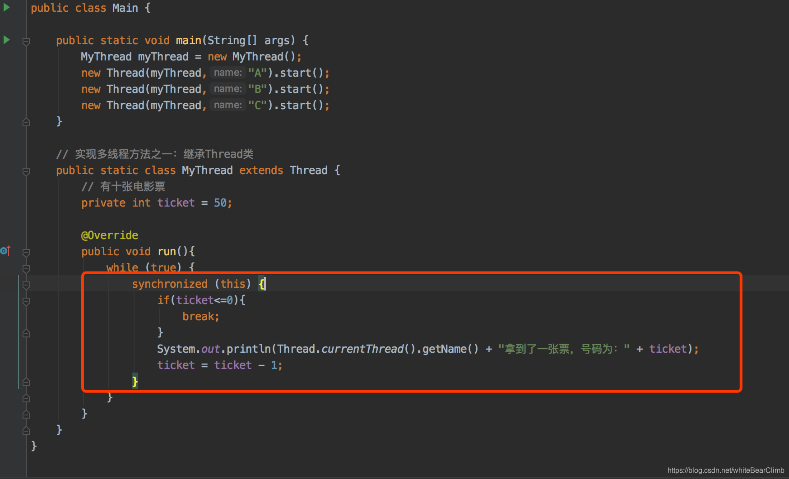
Task: Click the break; statement
Action: (201, 317)
